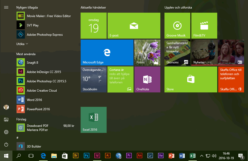Open Settings gear icon in sidebar

pos(6,132)
